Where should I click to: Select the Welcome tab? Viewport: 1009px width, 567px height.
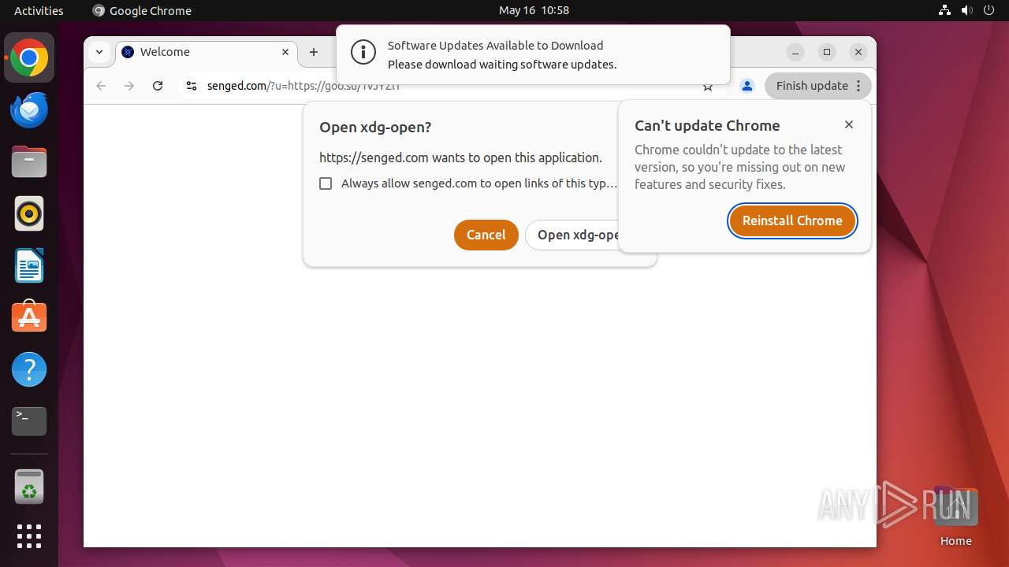(x=207, y=52)
